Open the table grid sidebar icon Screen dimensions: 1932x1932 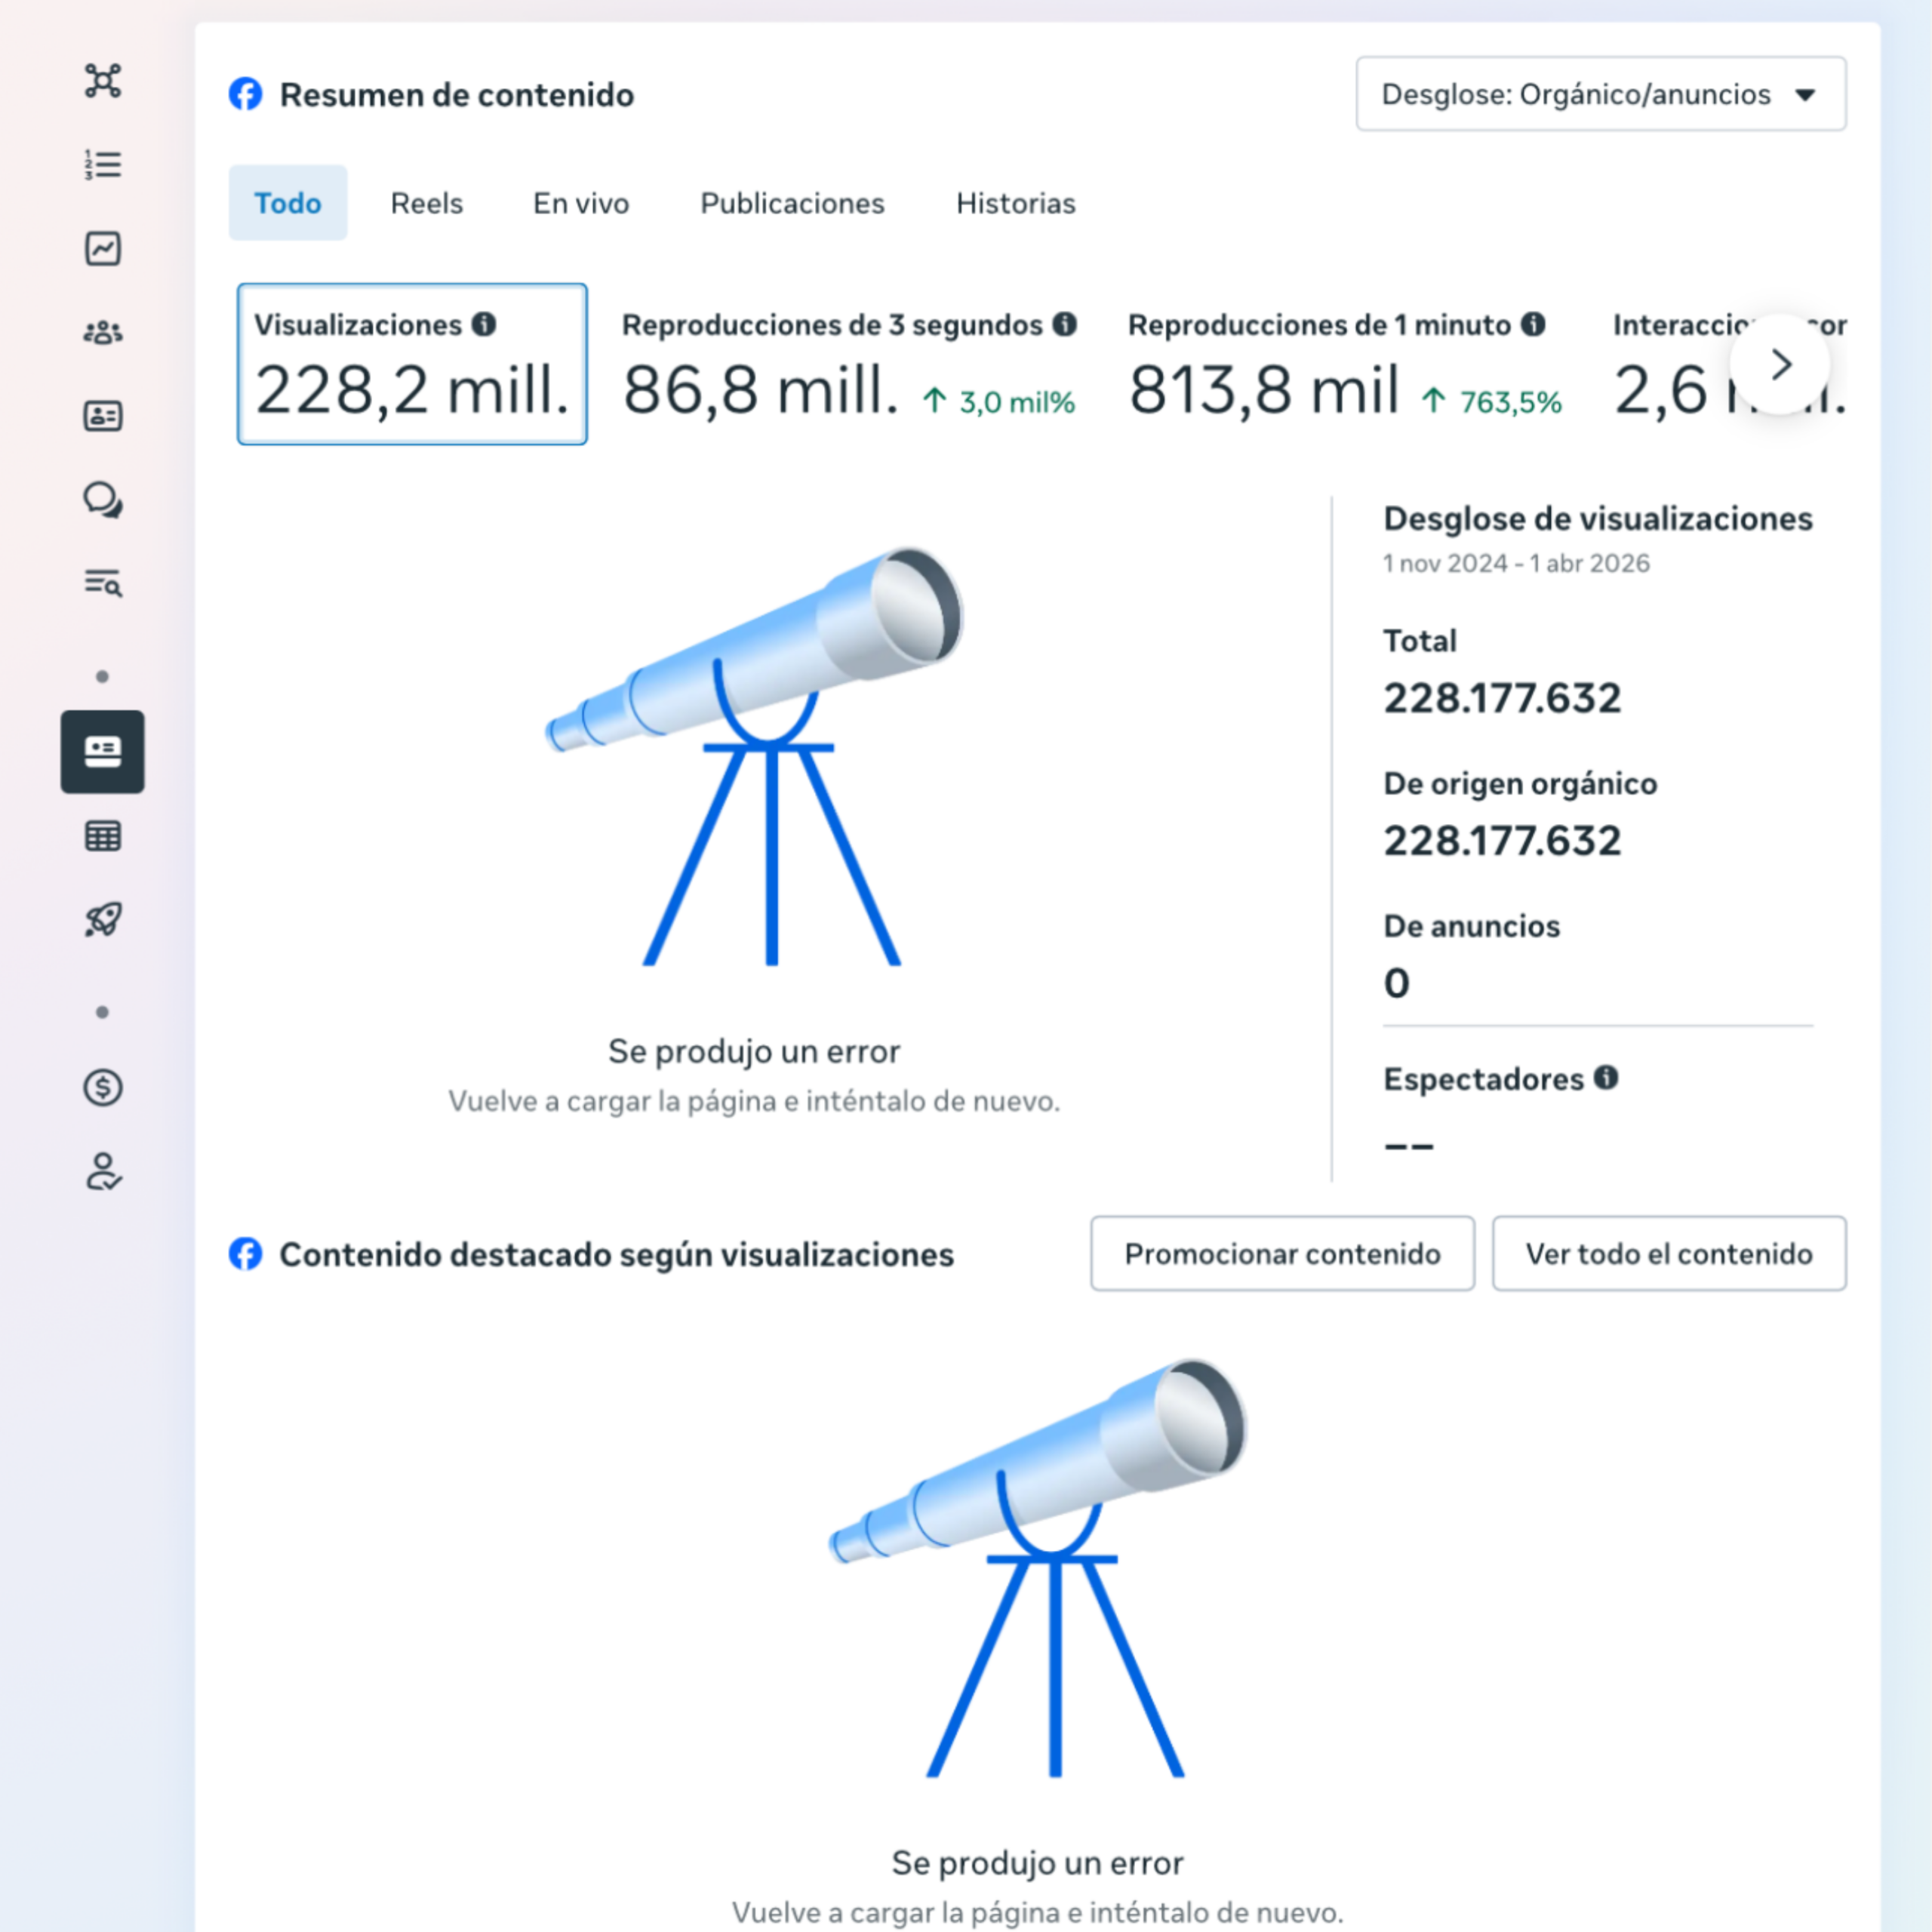tap(103, 836)
